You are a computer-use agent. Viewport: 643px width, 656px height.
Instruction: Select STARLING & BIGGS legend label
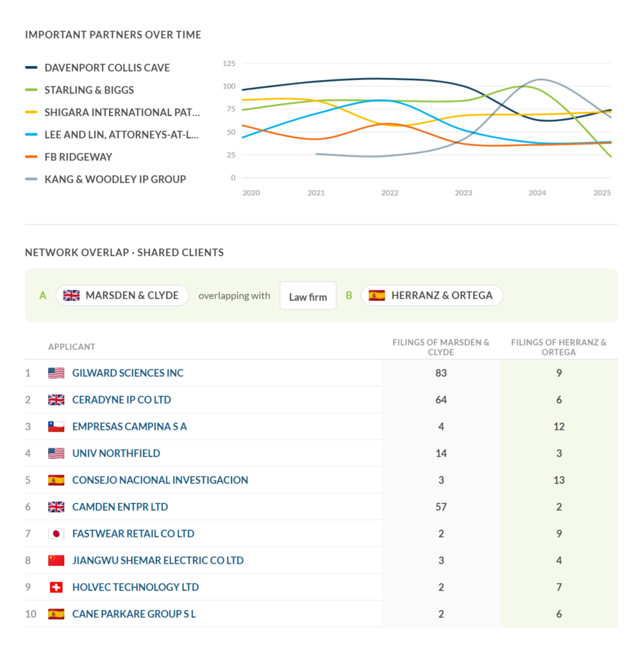tap(89, 90)
